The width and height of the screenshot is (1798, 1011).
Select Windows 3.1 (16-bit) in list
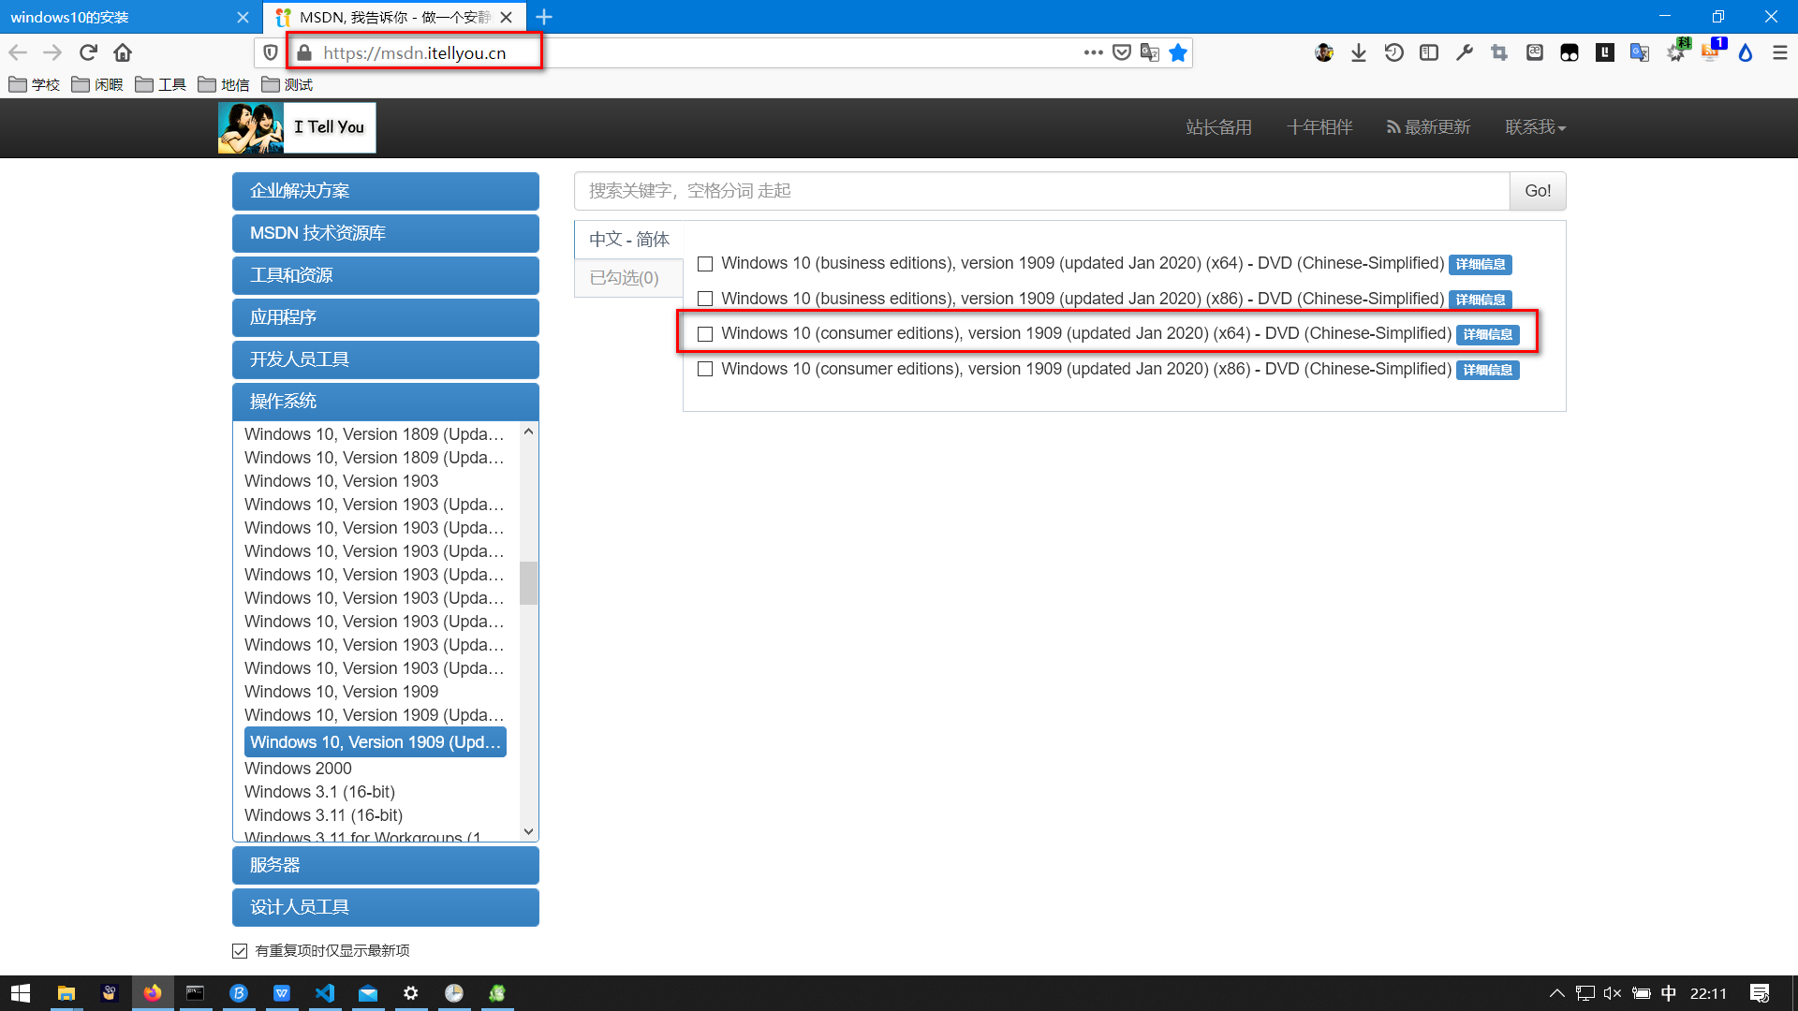tap(319, 792)
